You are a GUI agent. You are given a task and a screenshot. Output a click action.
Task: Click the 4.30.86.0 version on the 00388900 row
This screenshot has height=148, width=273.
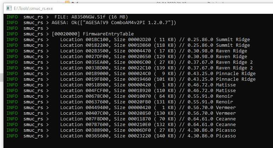[x=200, y=130]
